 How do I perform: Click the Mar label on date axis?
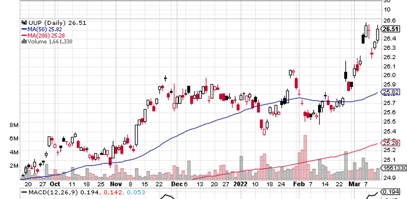coord(354,184)
